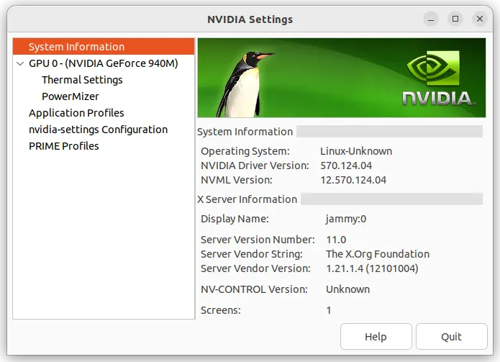Click the NVIDIA Driver Version label
The image size is (500, 362).
point(255,166)
